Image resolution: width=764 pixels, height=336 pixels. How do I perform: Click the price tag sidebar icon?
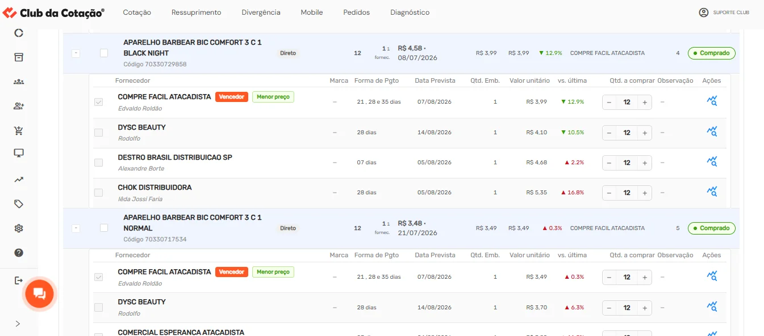tap(19, 204)
